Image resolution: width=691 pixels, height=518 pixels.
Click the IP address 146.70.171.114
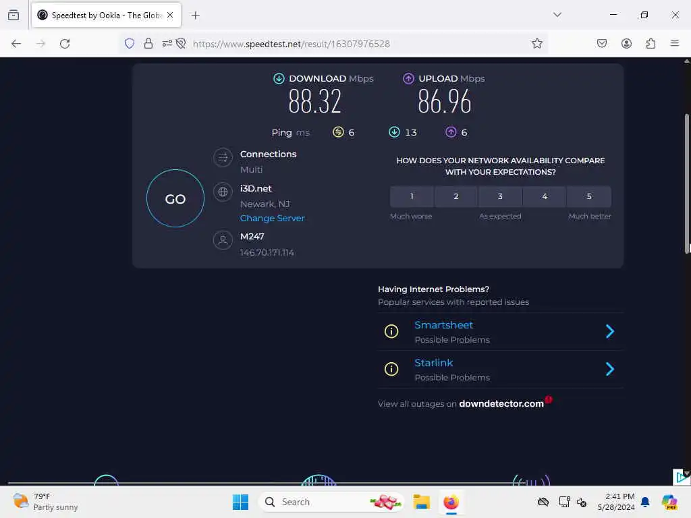[x=267, y=252]
